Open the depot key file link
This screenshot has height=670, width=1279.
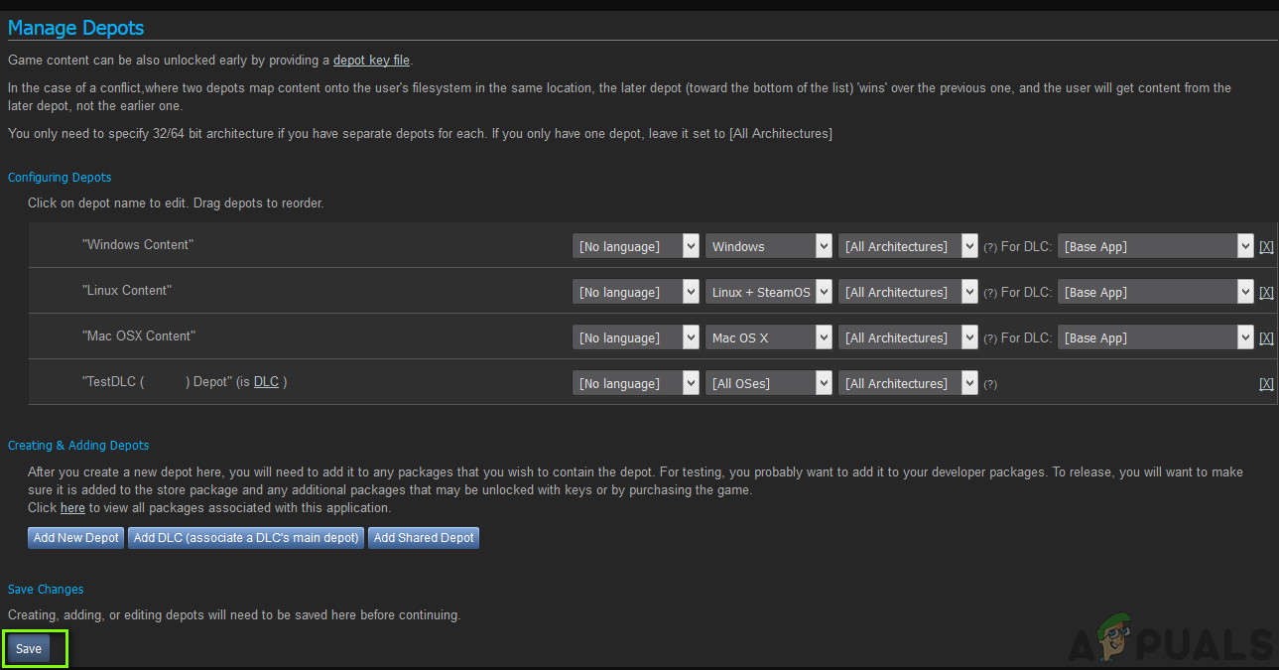(371, 61)
